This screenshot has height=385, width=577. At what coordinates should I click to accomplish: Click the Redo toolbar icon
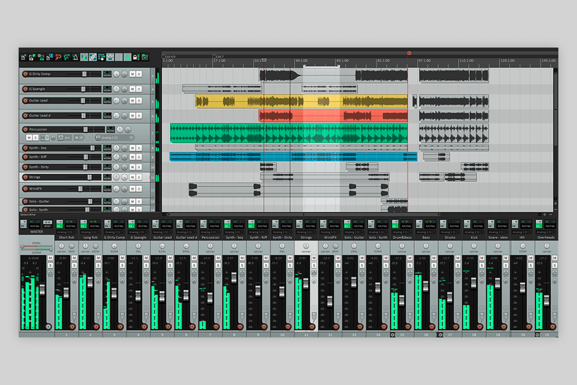tap(67, 57)
